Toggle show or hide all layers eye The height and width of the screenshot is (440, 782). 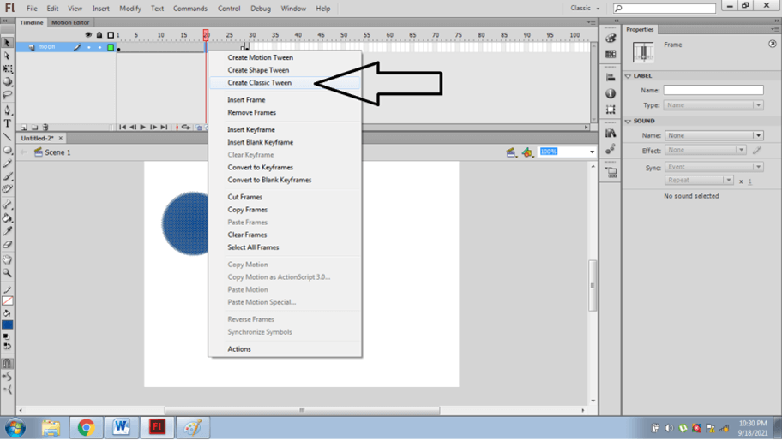coord(88,35)
